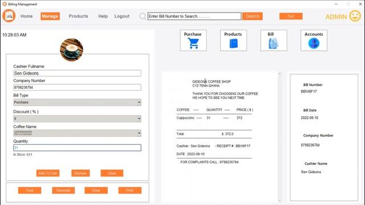The image size is (365, 205).
Task: Click the Clear button next to Remove
Action: click(x=112, y=173)
